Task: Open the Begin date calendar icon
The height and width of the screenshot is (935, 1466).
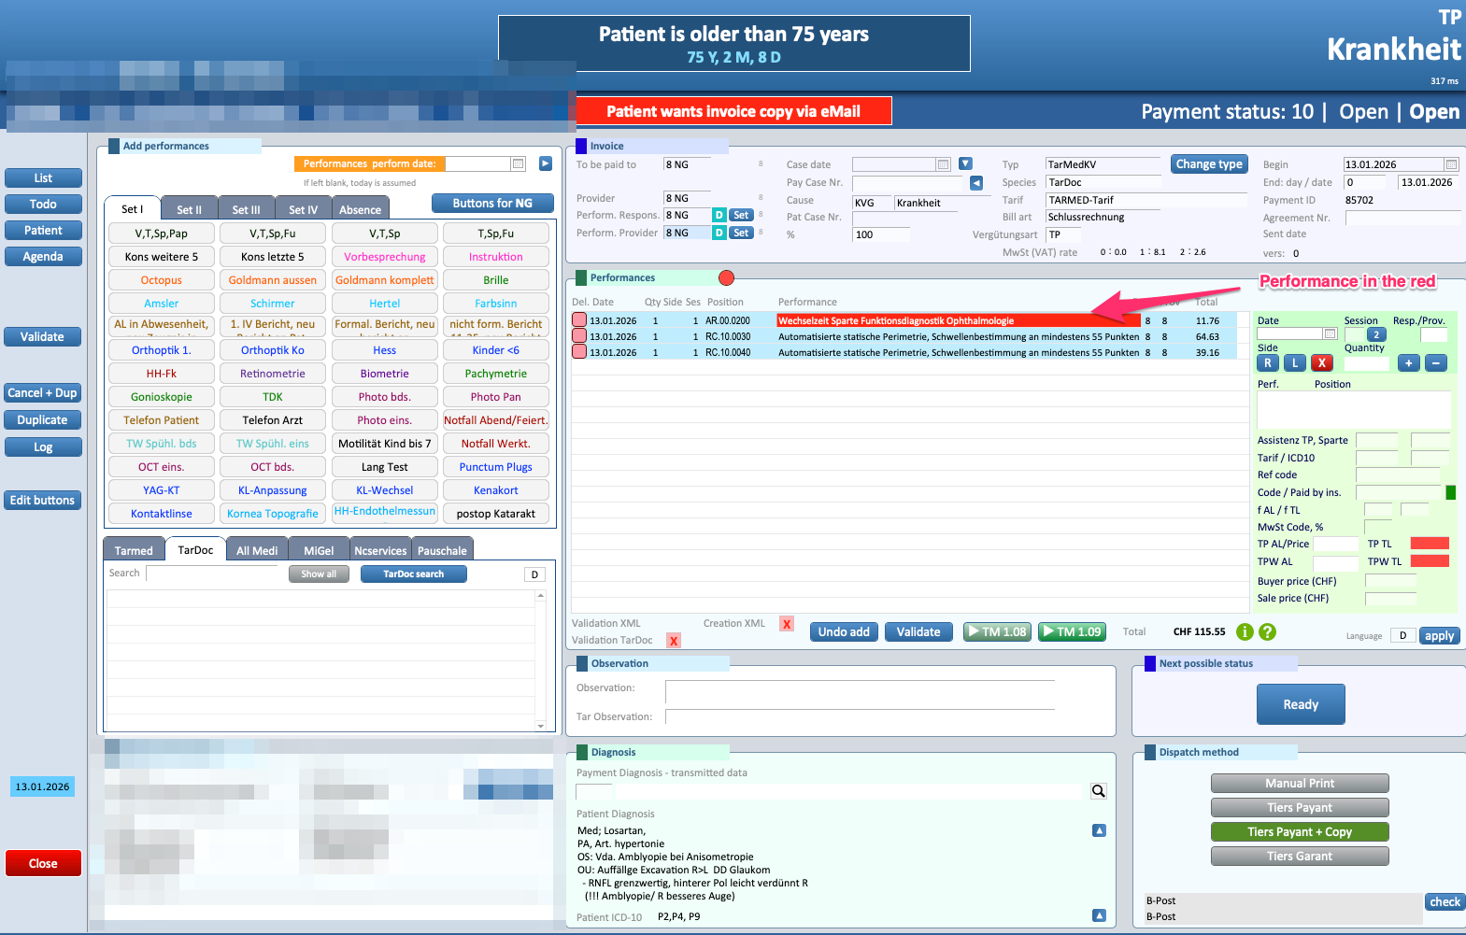Action: pyautogui.click(x=1451, y=164)
